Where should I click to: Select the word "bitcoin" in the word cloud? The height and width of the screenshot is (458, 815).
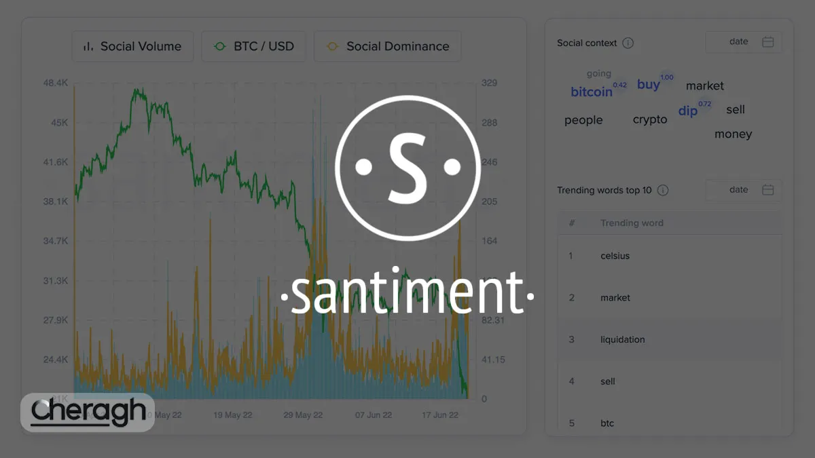(x=591, y=92)
